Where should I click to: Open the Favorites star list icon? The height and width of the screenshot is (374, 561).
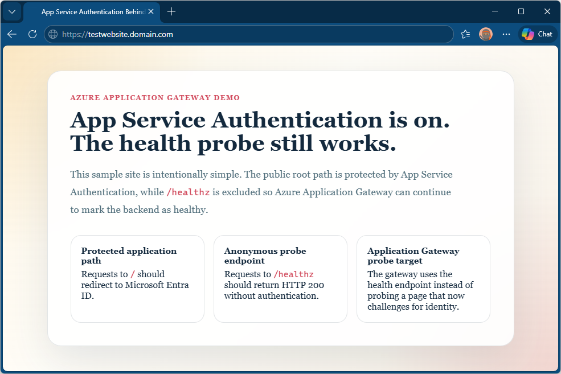point(465,34)
